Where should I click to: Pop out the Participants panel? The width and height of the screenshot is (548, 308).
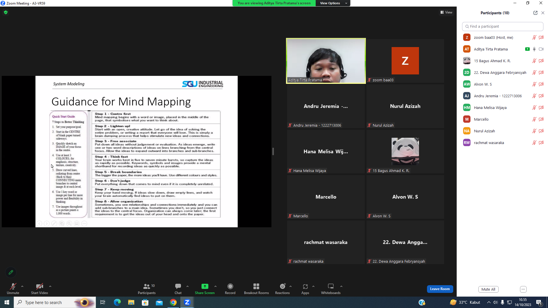click(535, 13)
